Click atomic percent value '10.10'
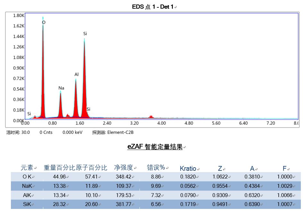 click(91, 195)
